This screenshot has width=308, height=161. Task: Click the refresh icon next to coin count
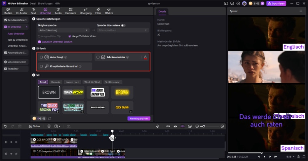(50, 118)
